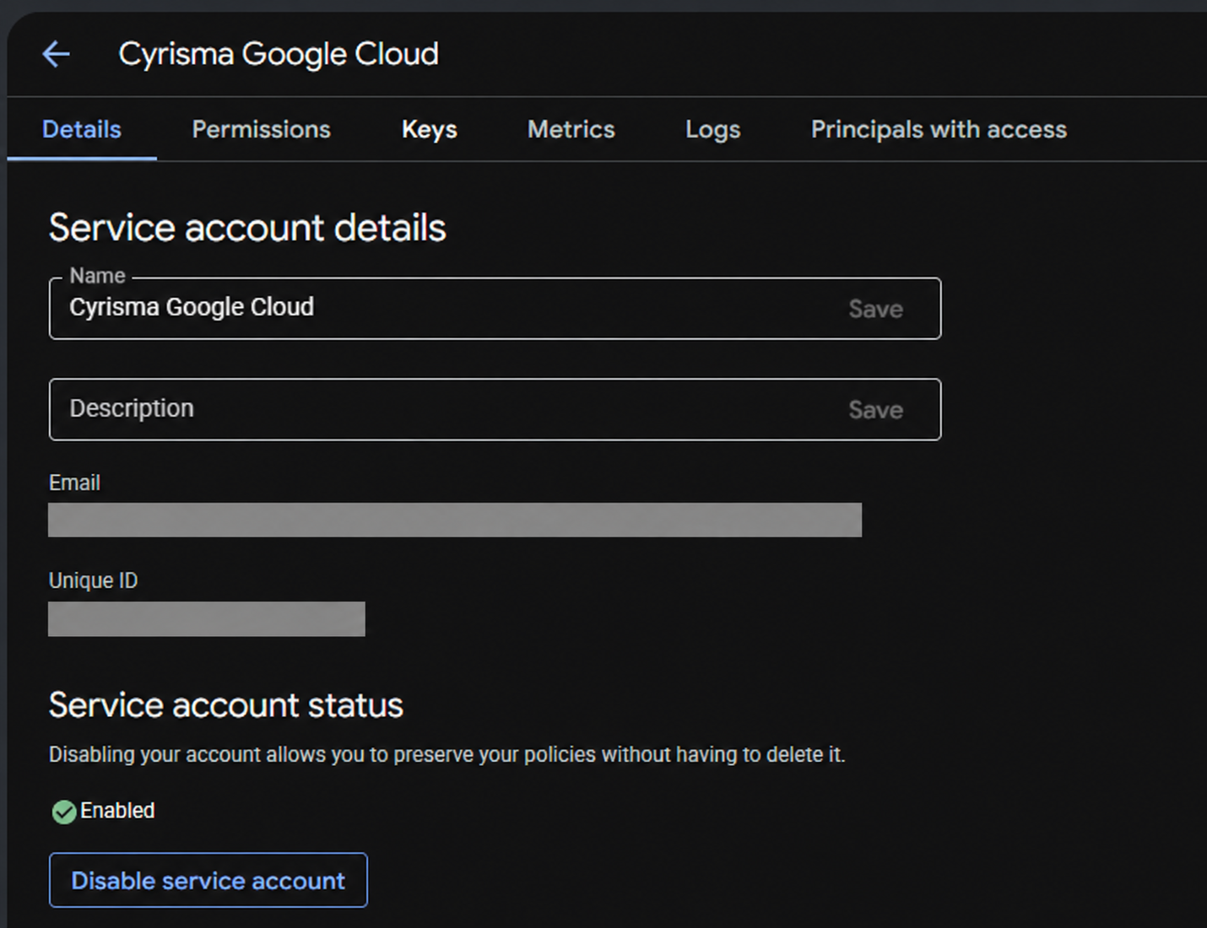Open the Keys tab
The image size is (1207, 928).
point(429,129)
